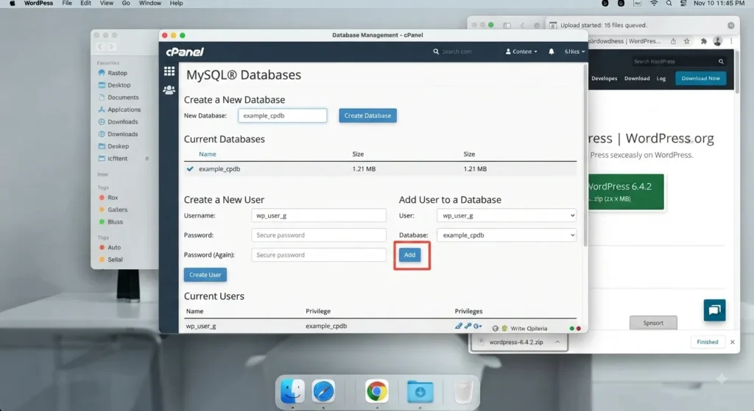Click the browser profile avatar
The height and width of the screenshot is (411, 754).
tap(717, 41)
